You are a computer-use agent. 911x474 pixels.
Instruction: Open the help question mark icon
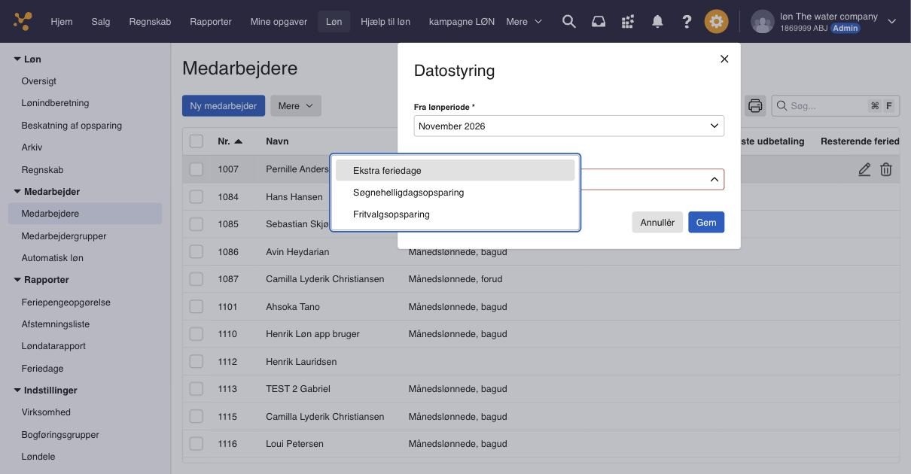[687, 22]
